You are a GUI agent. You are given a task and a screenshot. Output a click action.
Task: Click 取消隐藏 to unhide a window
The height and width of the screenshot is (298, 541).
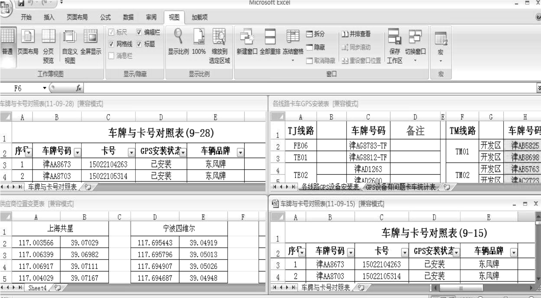[x=321, y=61]
